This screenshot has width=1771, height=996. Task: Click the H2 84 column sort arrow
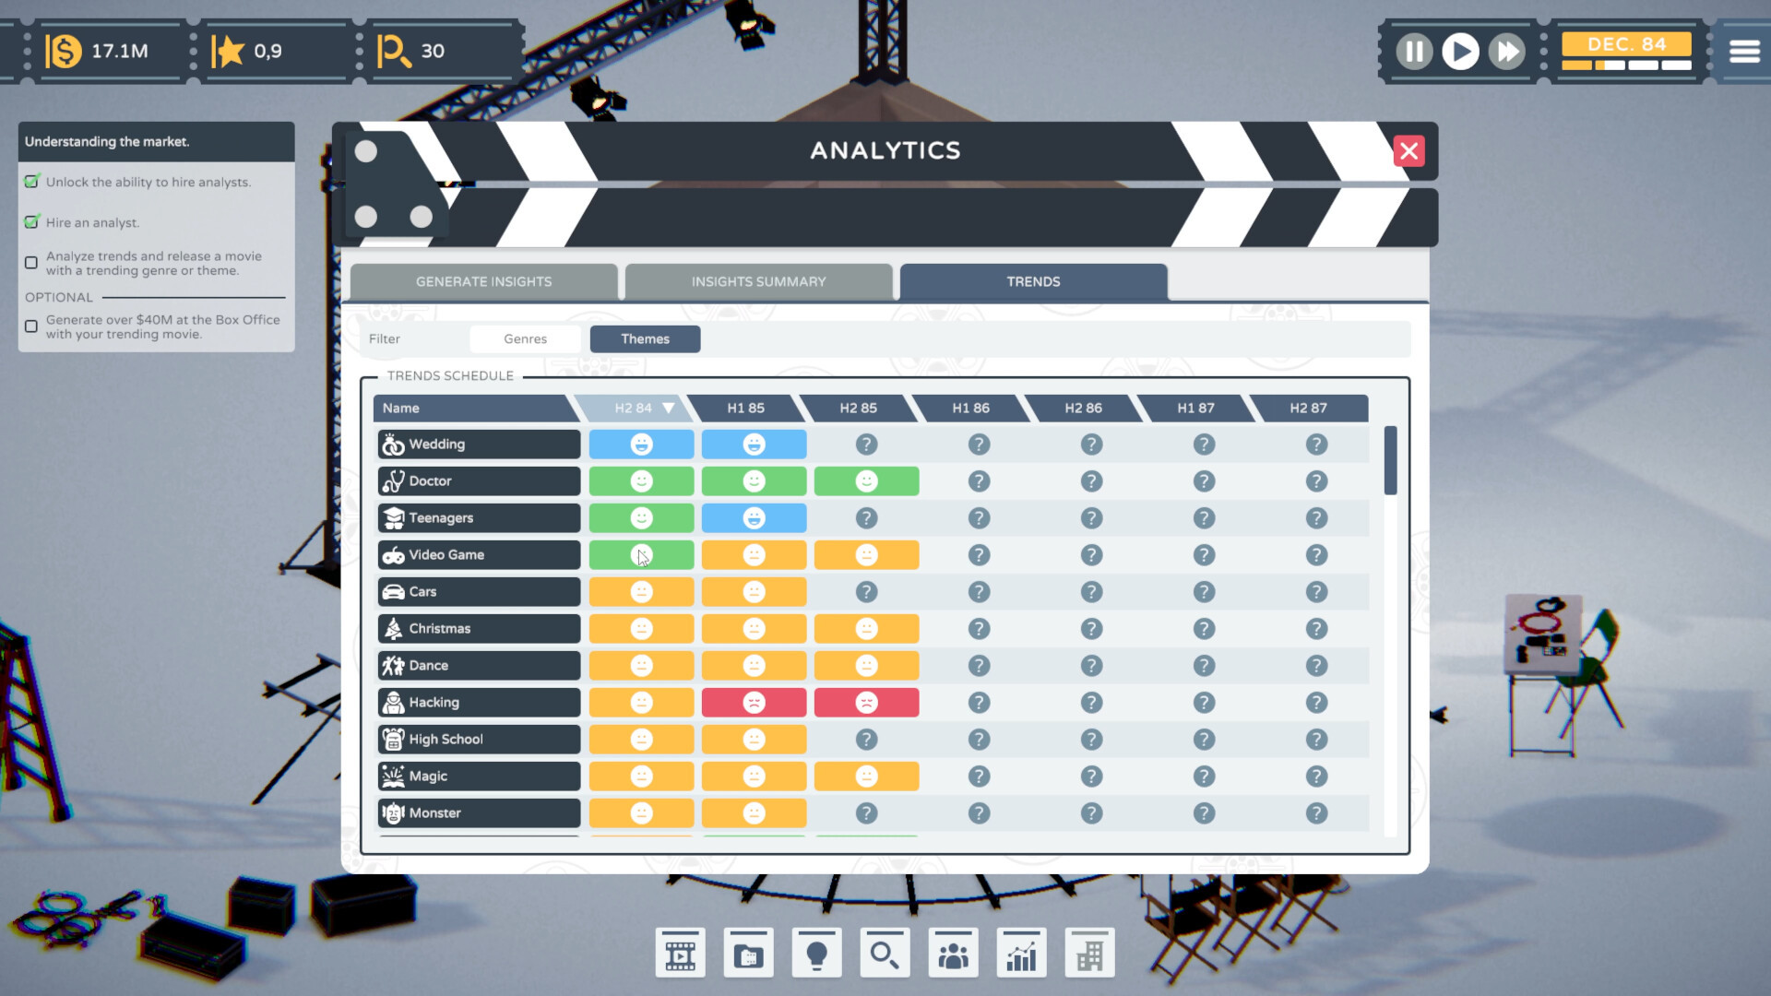[669, 408]
